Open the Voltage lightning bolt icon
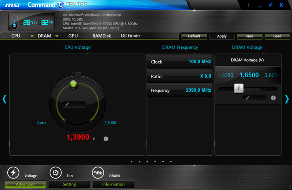Image resolution: width=292 pixels, height=190 pixels. pyautogui.click(x=13, y=173)
